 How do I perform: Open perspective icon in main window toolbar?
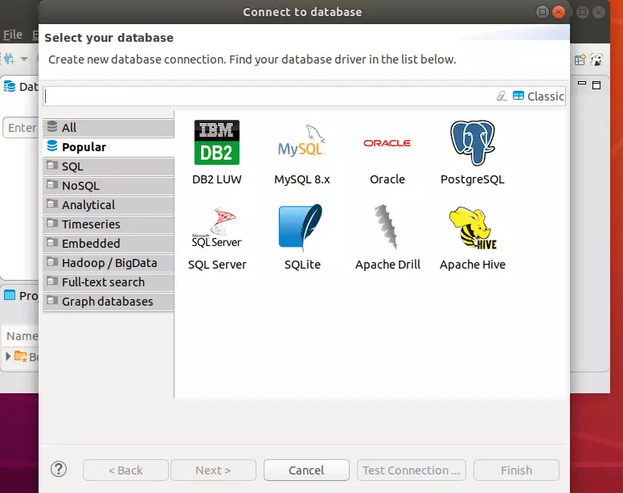(580, 60)
